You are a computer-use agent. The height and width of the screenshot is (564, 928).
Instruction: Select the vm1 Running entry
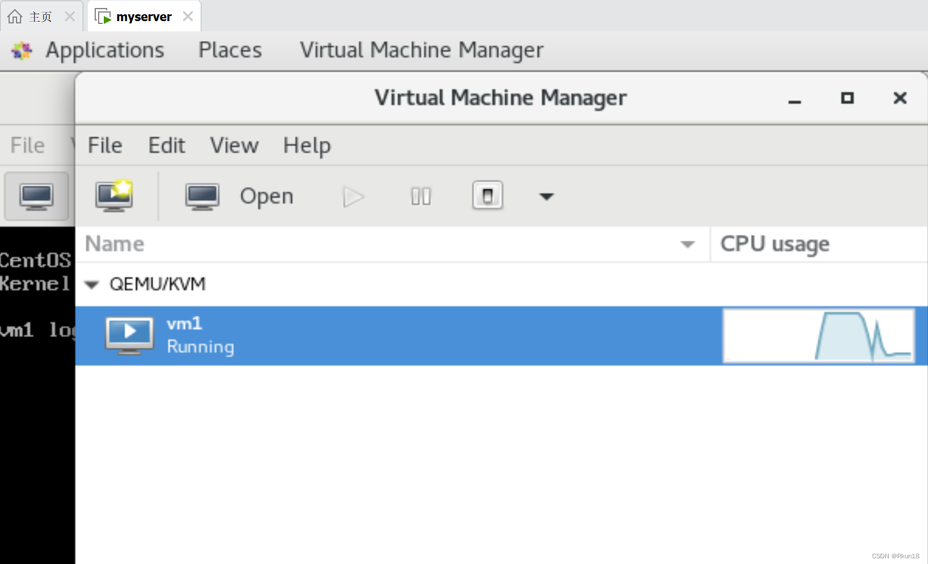coord(501,336)
